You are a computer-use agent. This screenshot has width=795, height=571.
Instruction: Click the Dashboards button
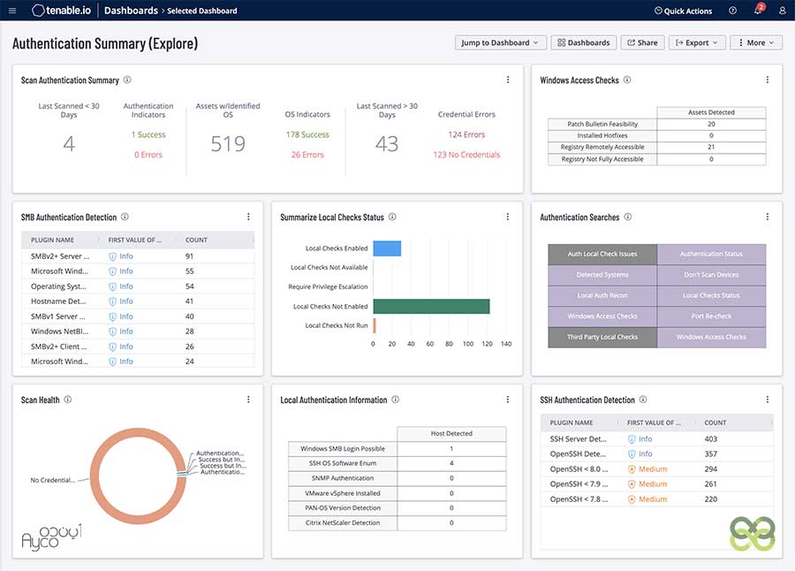[x=583, y=42]
